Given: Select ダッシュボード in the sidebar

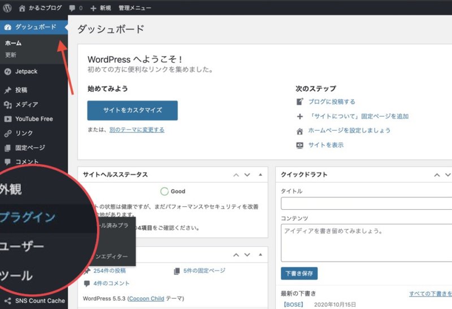Looking at the screenshot, I should [x=34, y=27].
